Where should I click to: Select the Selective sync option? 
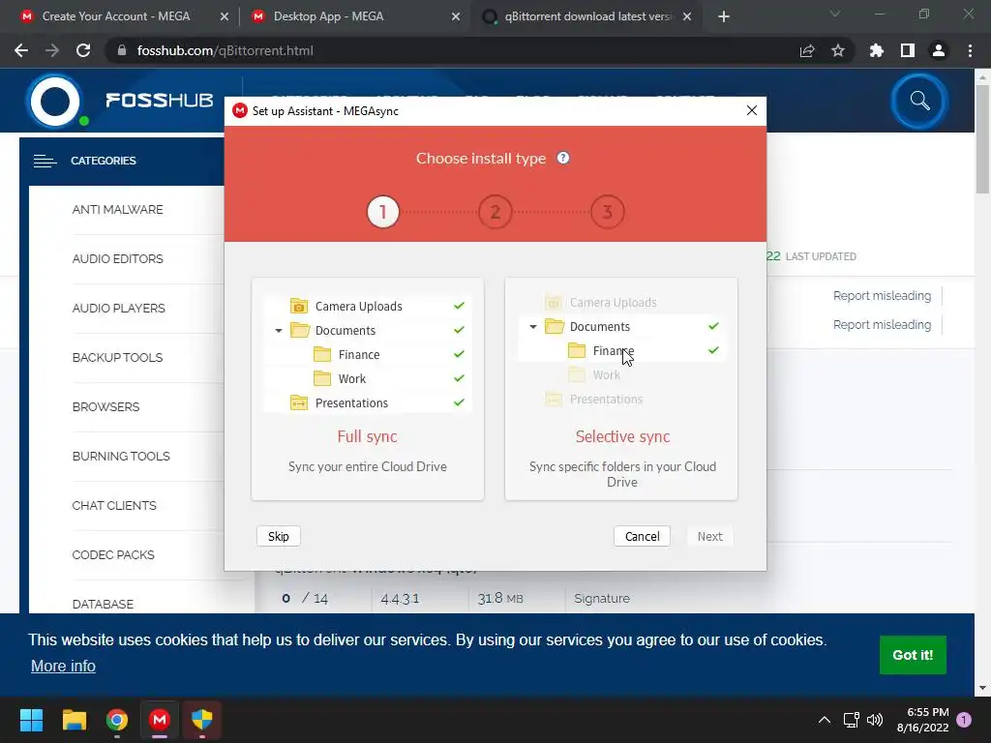pos(621,389)
